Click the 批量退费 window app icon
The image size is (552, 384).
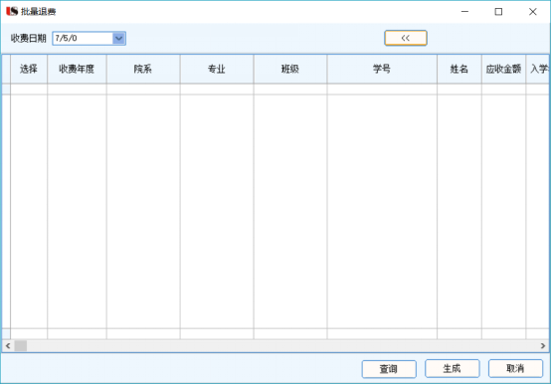coord(12,11)
